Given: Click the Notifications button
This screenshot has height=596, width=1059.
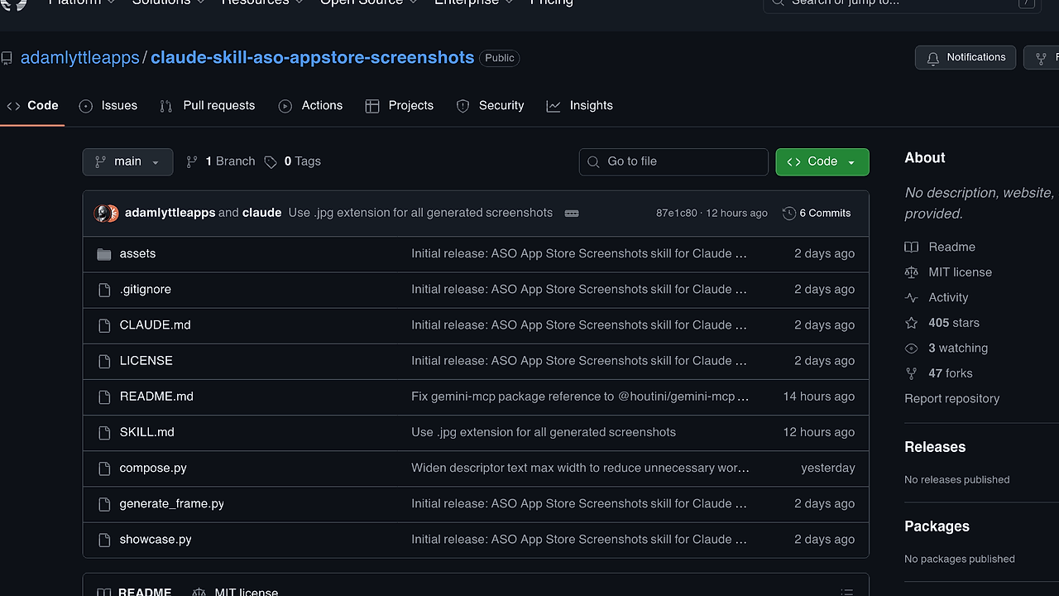Looking at the screenshot, I should click(966, 57).
